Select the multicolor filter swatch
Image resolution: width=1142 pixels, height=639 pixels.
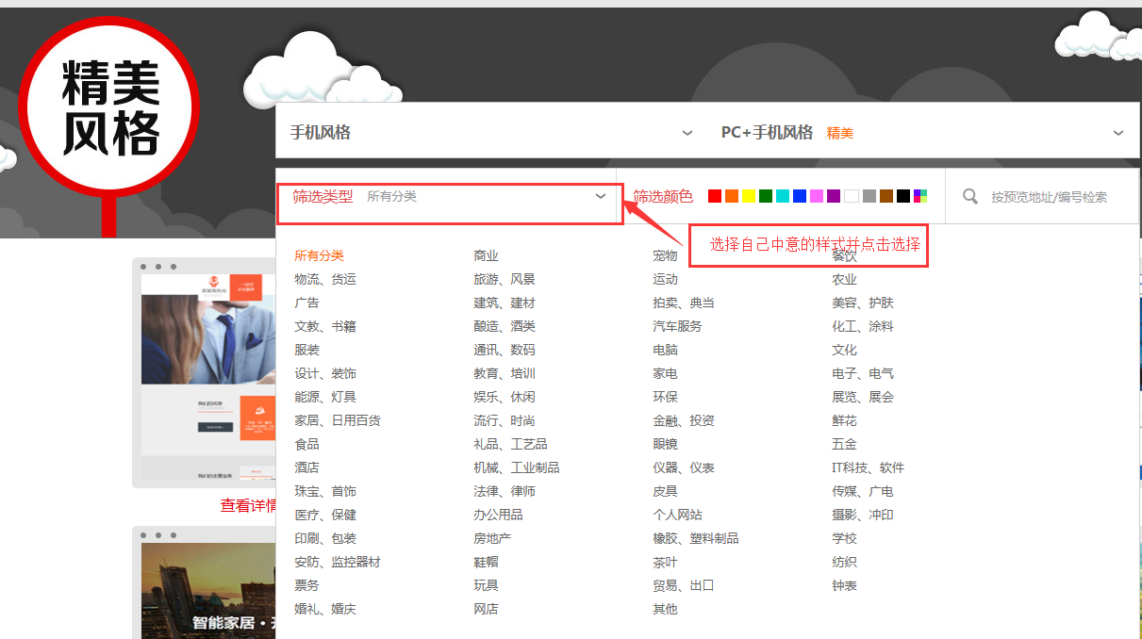pos(920,196)
